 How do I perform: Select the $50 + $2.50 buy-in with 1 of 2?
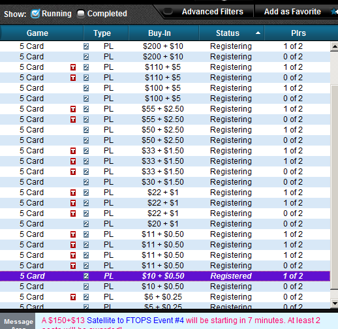click(163, 130)
